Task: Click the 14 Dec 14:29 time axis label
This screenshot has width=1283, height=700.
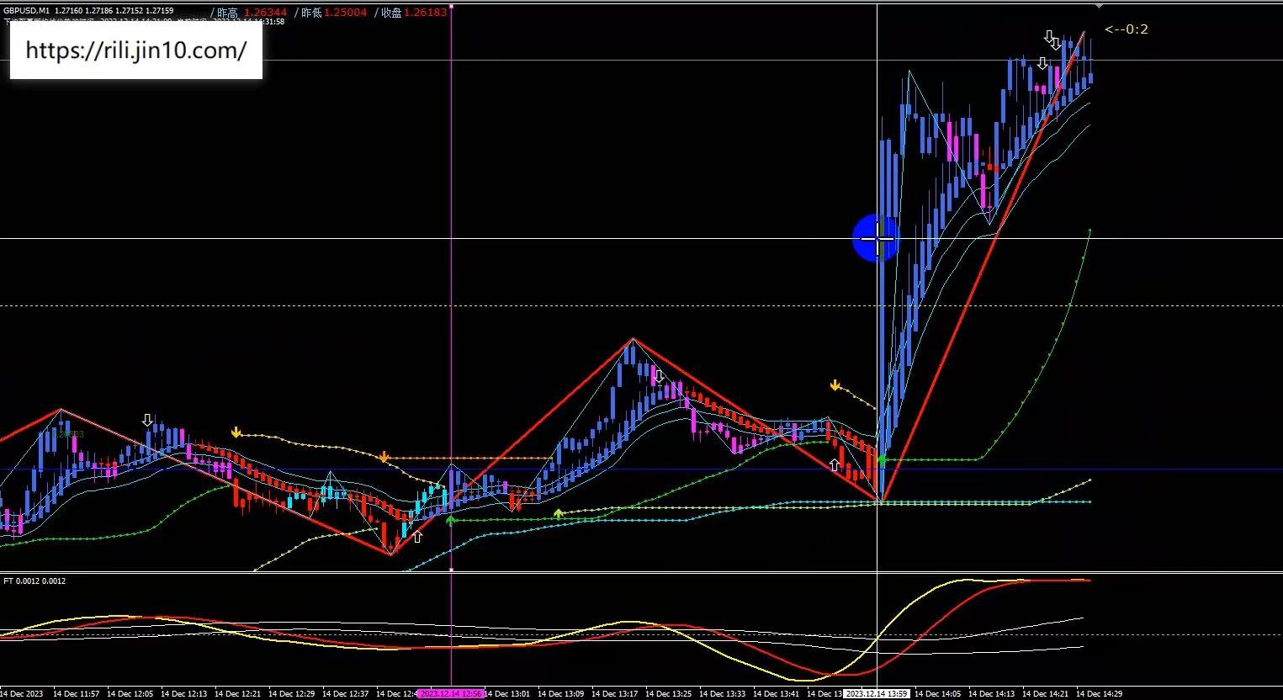Action: tap(1099, 694)
